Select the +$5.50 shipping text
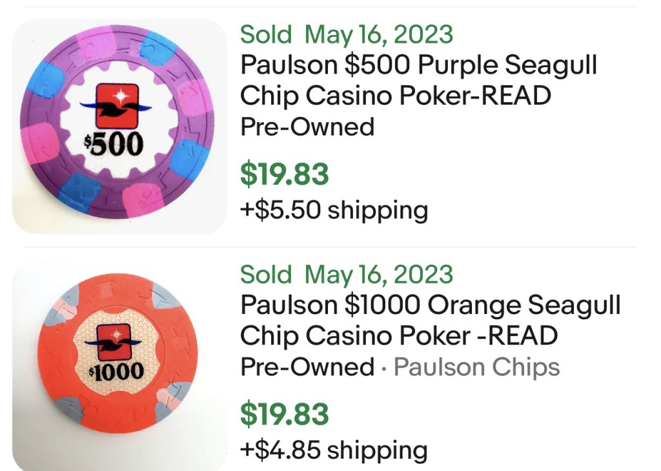Image resolution: width=661 pixels, height=471 pixels. [x=334, y=210]
